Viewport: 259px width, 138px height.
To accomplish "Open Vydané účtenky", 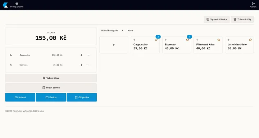I will click(217, 19).
